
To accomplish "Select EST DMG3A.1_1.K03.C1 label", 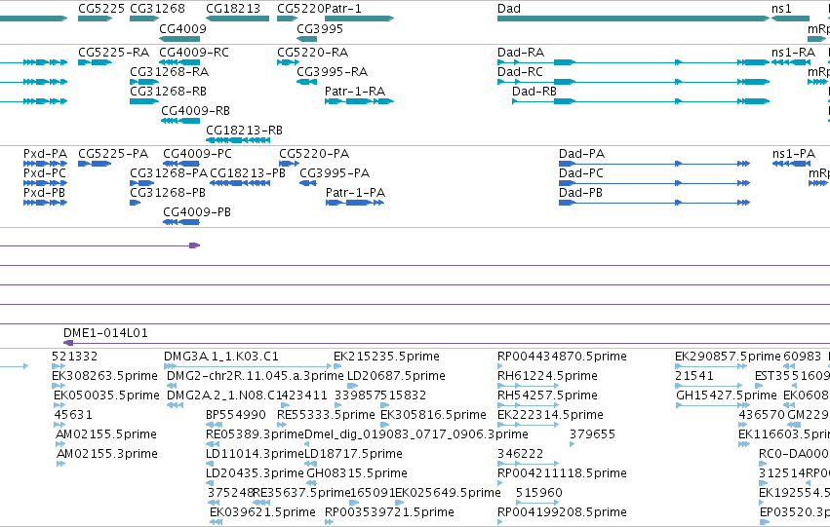I will click(221, 357).
